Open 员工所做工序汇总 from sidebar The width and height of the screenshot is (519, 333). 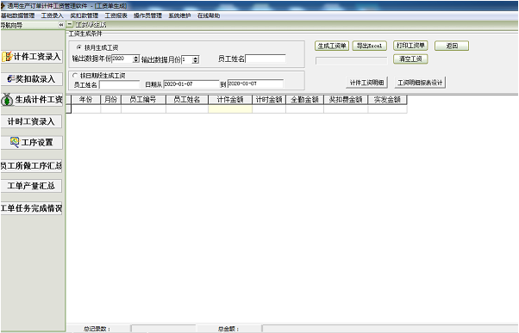[31, 166]
